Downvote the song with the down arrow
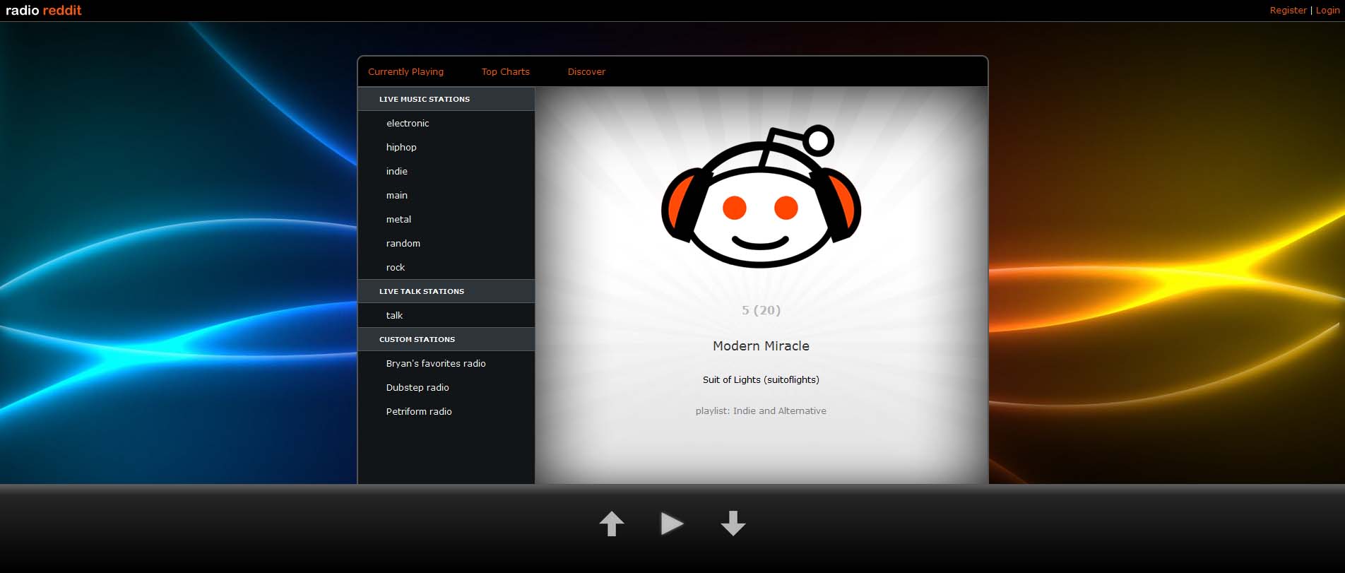 click(733, 524)
